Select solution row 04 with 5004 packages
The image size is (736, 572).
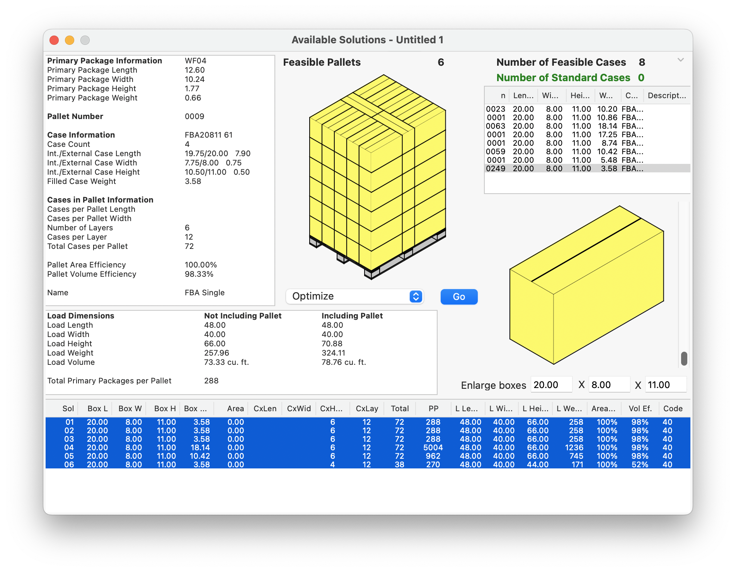pos(368,448)
